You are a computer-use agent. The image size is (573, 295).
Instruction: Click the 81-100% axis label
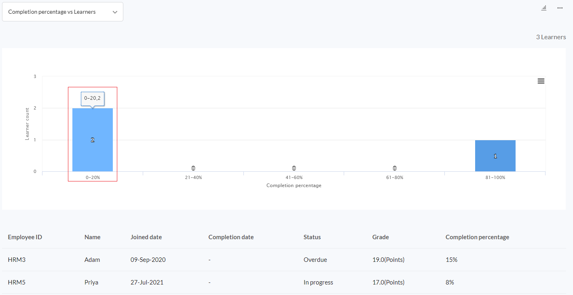(x=495, y=177)
